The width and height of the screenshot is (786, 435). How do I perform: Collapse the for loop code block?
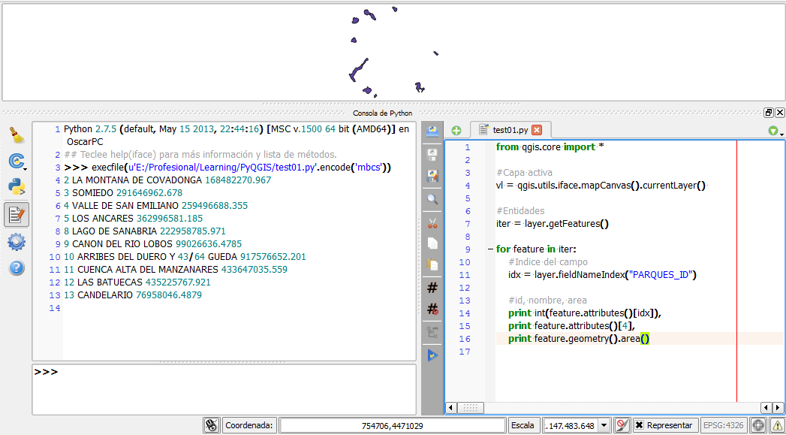(x=489, y=249)
